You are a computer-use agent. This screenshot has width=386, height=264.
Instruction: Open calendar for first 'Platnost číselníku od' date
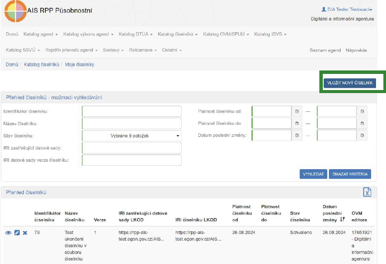tap(297, 111)
